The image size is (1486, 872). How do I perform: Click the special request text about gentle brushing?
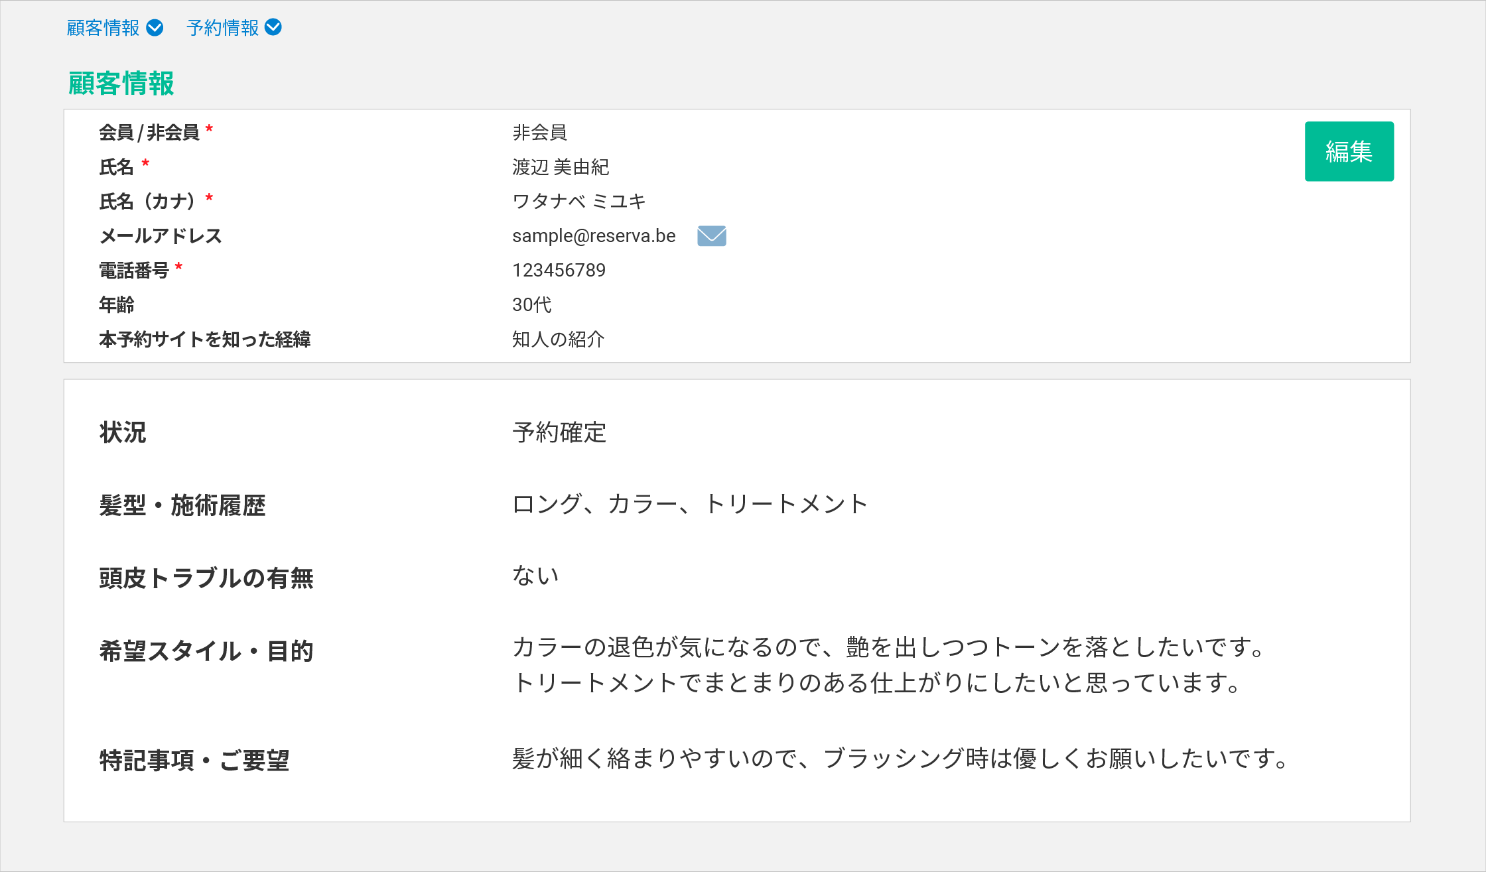pyautogui.click(x=900, y=759)
